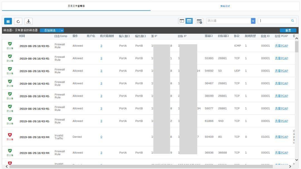This screenshot has height=169, width=301.
Task: Open rule 3 link for source port 36936
Action: point(101,153)
